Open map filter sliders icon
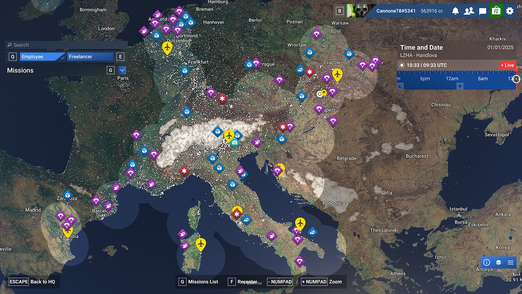522x294 pixels. click(511, 262)
